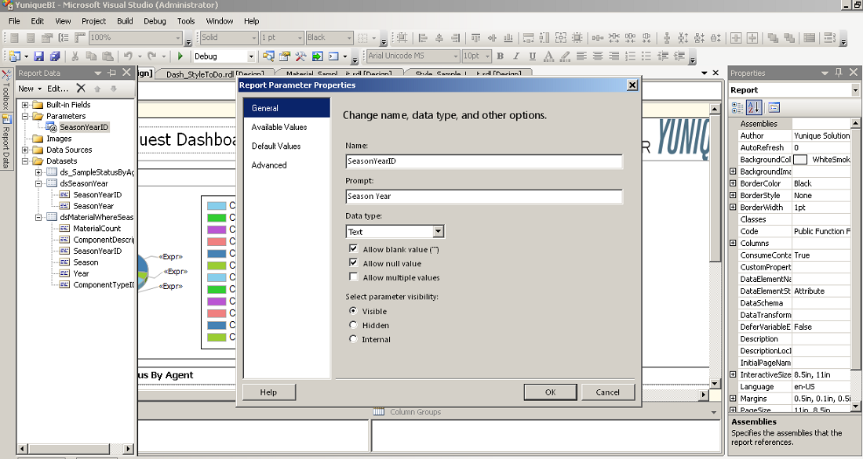863x459 pixels.
Task: Select the Internal visibility option
Action: click(353, 339)
